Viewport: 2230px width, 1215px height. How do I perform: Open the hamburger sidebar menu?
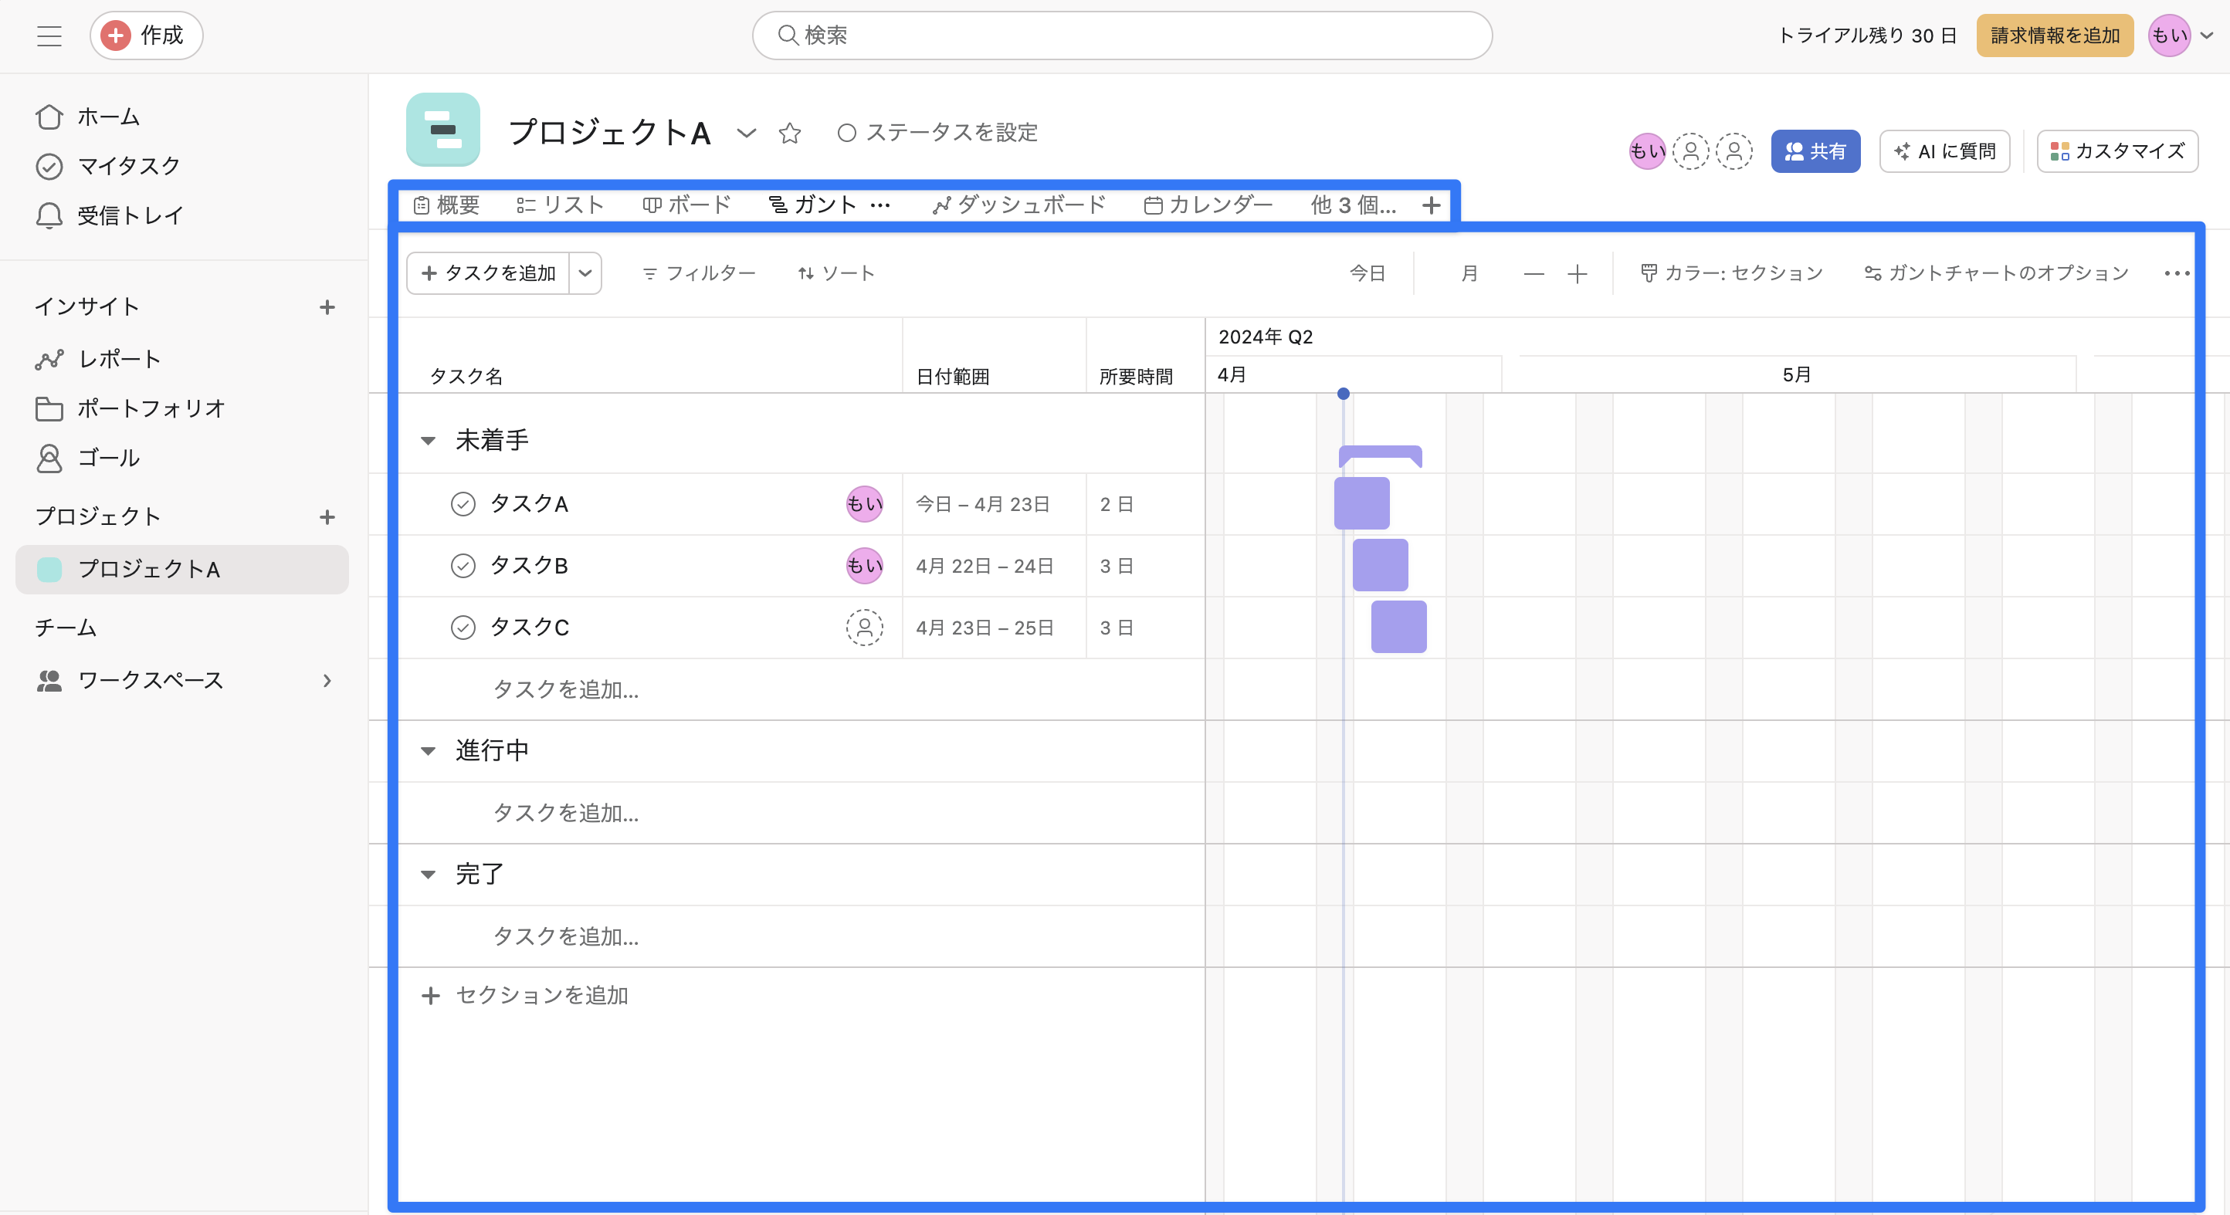[49, 36]
